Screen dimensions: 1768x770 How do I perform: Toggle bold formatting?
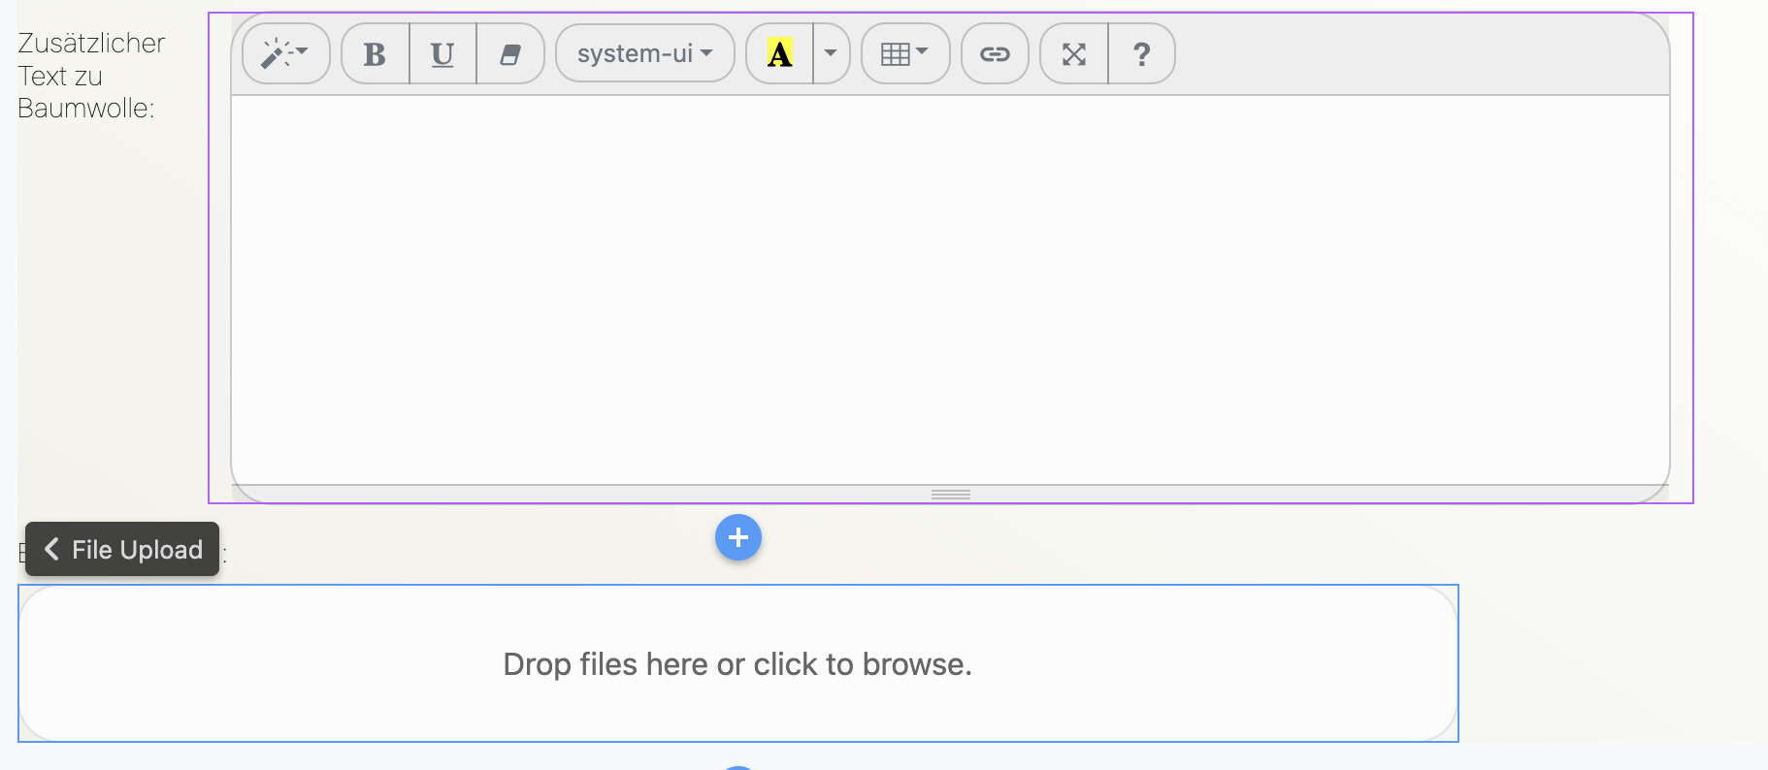[x=376, y=53]
